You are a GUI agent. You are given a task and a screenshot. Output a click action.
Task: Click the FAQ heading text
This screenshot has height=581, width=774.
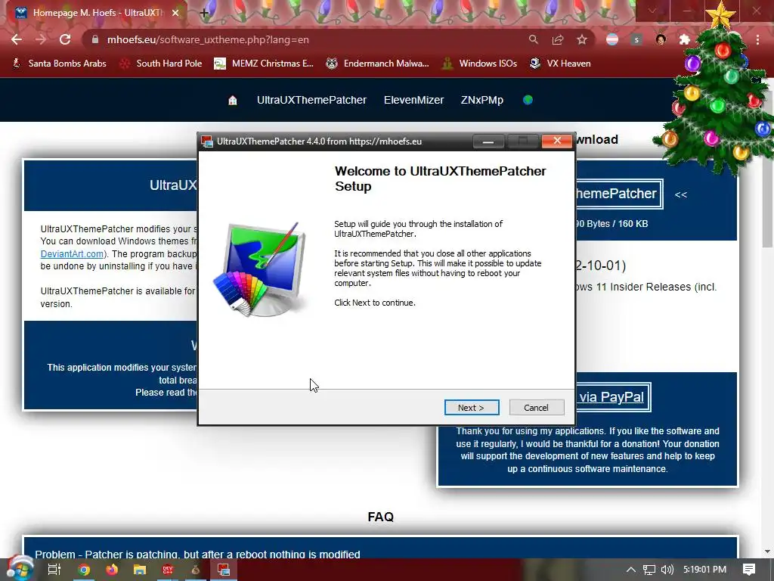tap(381, 517)
